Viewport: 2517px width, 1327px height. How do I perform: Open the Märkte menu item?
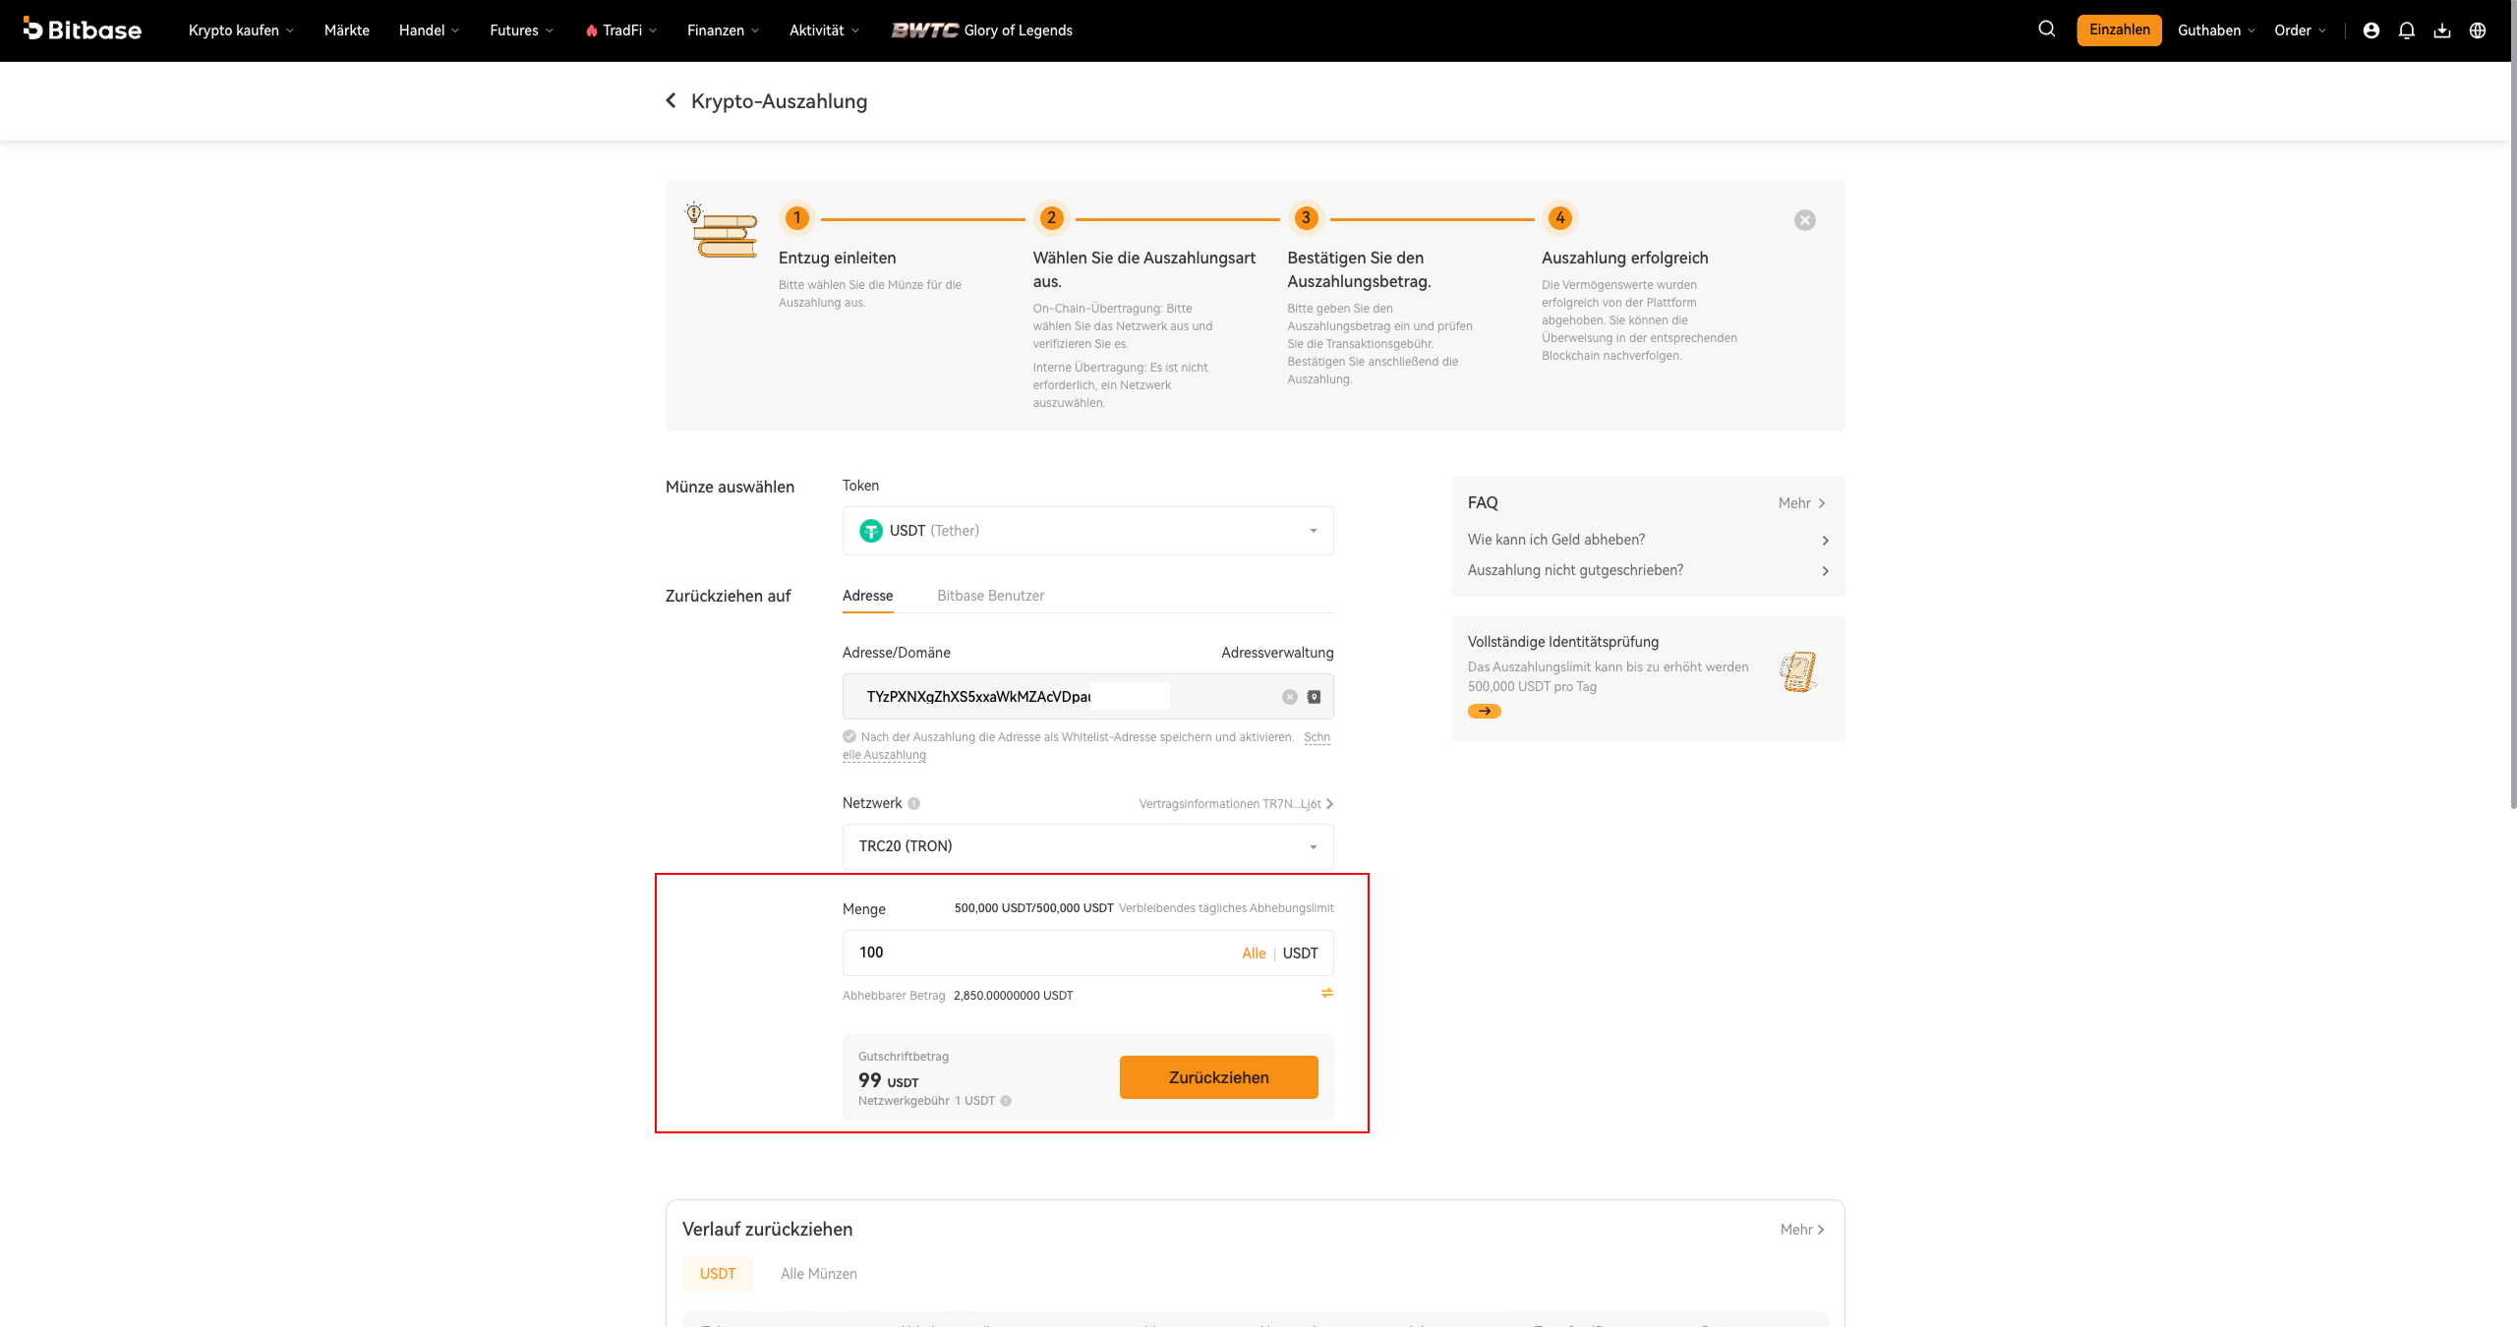pyautogui.click(x=347, y=30)
